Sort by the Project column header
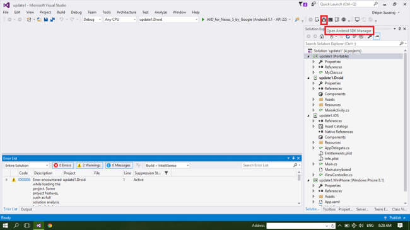This screenshot has height=230, width=410. pos(69,173)
